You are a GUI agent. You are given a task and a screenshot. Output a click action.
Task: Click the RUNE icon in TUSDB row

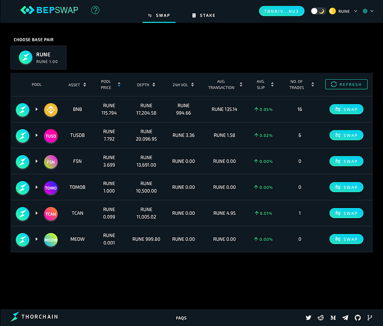point(23,136)
